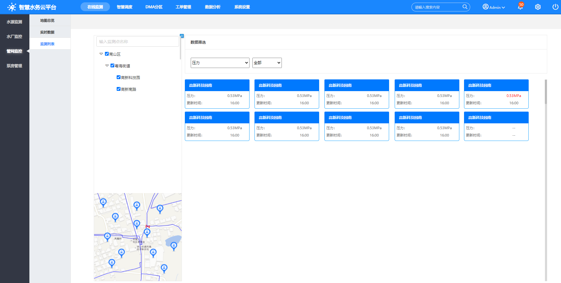The width and height of the screenshot is (561, 283).
Task: Select the map pin on the blue pond
Action: [x=174, y=246]
